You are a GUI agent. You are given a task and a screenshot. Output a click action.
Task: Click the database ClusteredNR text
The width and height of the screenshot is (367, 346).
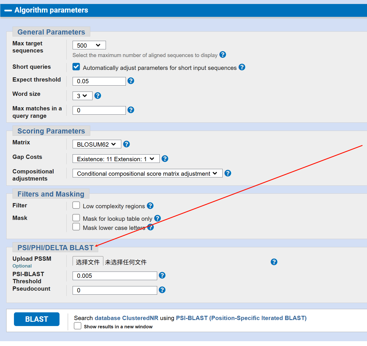pyautogui.click(x=126, y=318)
